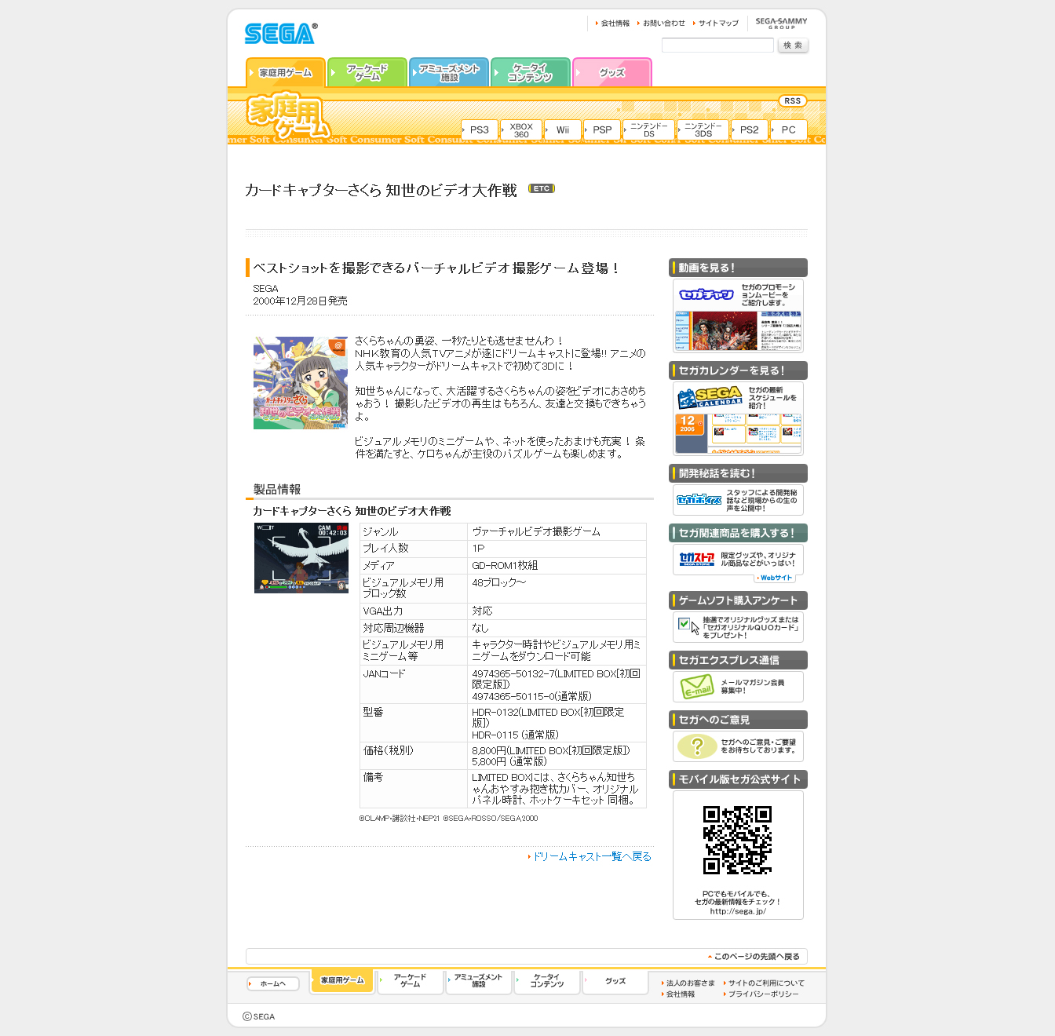Open the SEGA-SAMMY Group logo link
This screenshot has width=1055, height=1036.
point(781,24)
